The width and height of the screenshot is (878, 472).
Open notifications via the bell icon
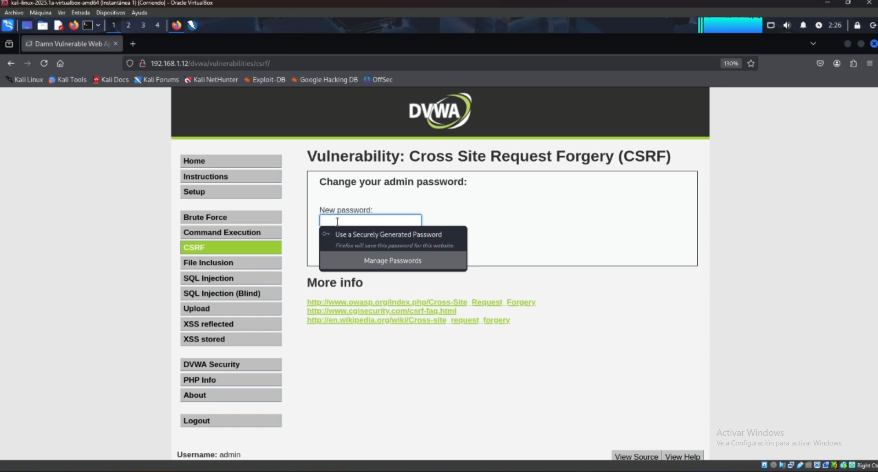click(803, 25)
